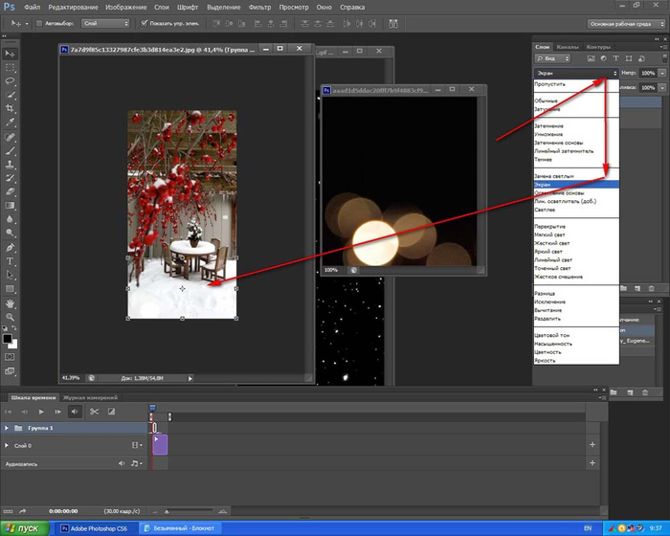Open the Основная рабочая среда workspace dropdown
Viewport: 670px width, 536px height.
click(626, 24)
